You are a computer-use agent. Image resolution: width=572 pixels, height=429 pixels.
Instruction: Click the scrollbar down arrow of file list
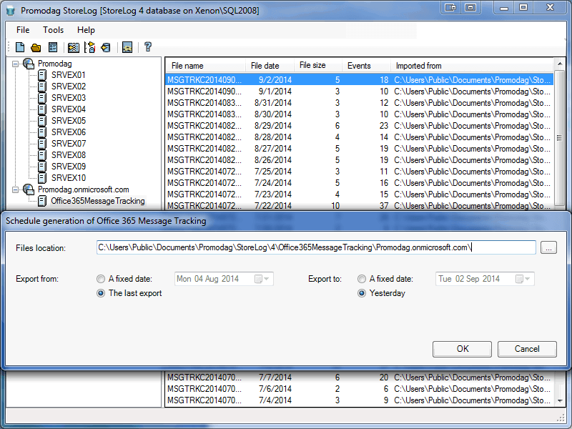pyautogui.click(x=560, y=400)
